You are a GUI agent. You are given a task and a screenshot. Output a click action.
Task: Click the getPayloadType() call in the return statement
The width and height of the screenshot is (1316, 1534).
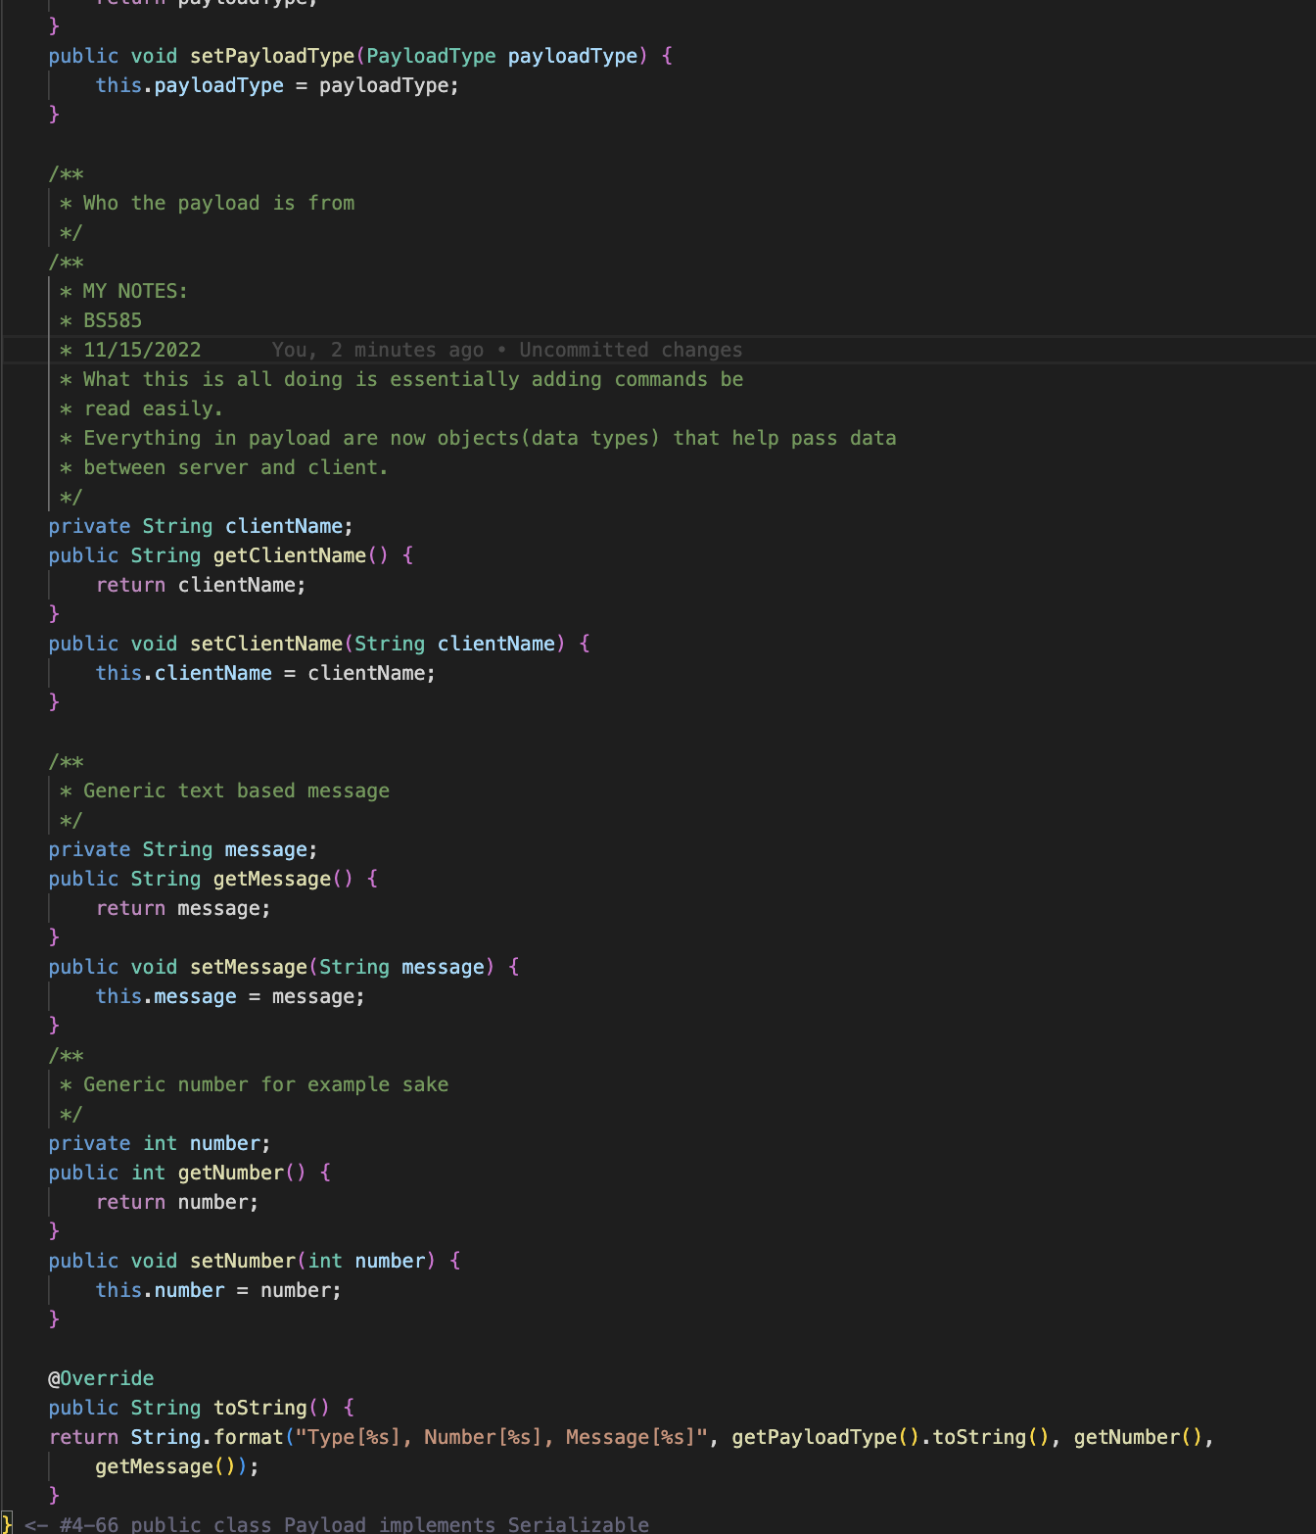(x=826, y=1437)
